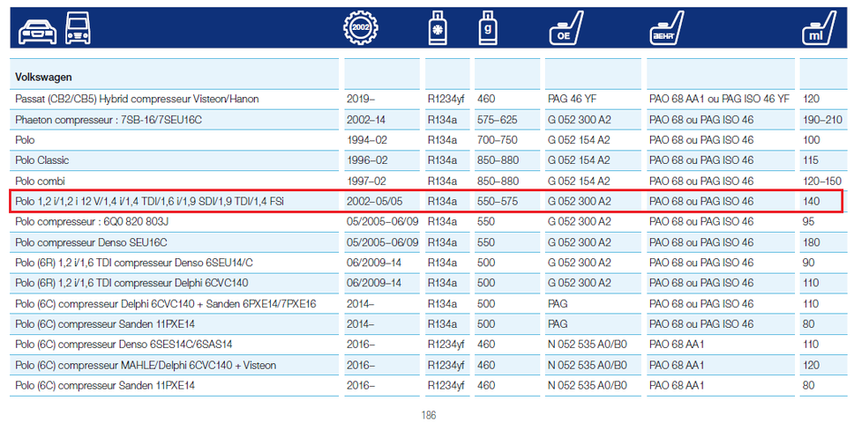The image size is (854, 423).
Task: Click oil volume 115 for Polo Classic
Action: pyautogui.click(x=811, y=160)
